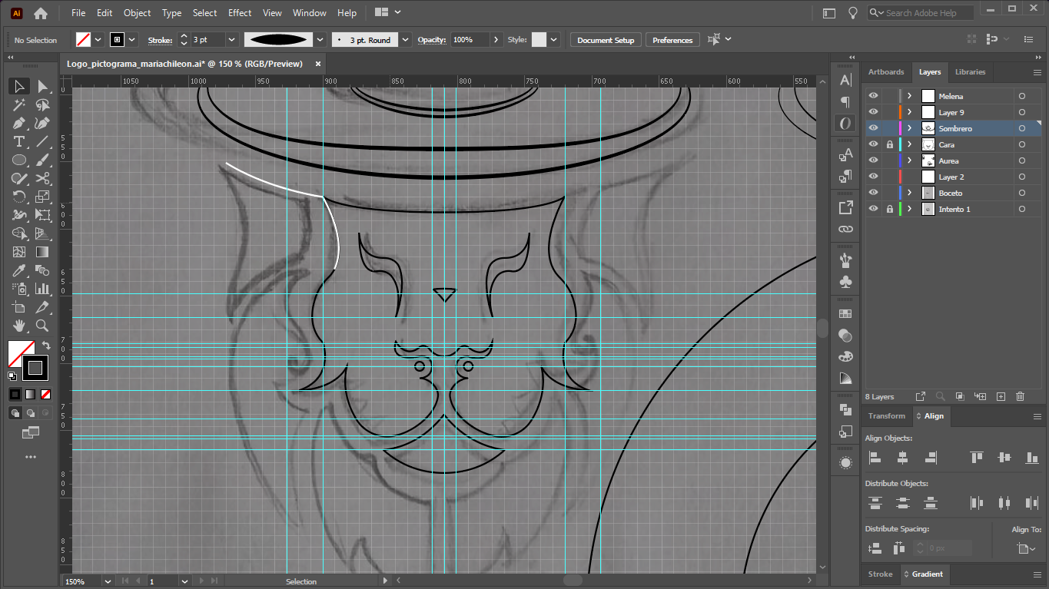Select the Ellipse tool
The width and height of the screenshot is (1049, 589).
[20, 160]
